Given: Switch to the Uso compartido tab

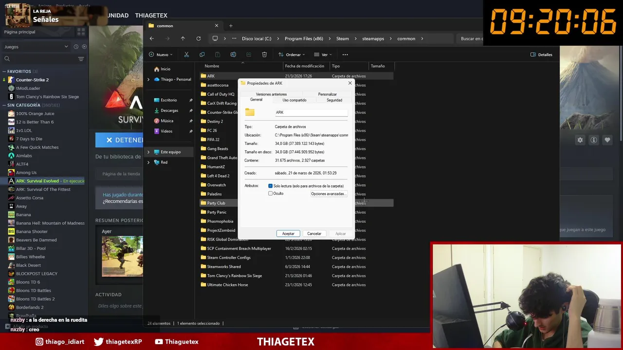Looking at the screenshot, I should point(294,100).
